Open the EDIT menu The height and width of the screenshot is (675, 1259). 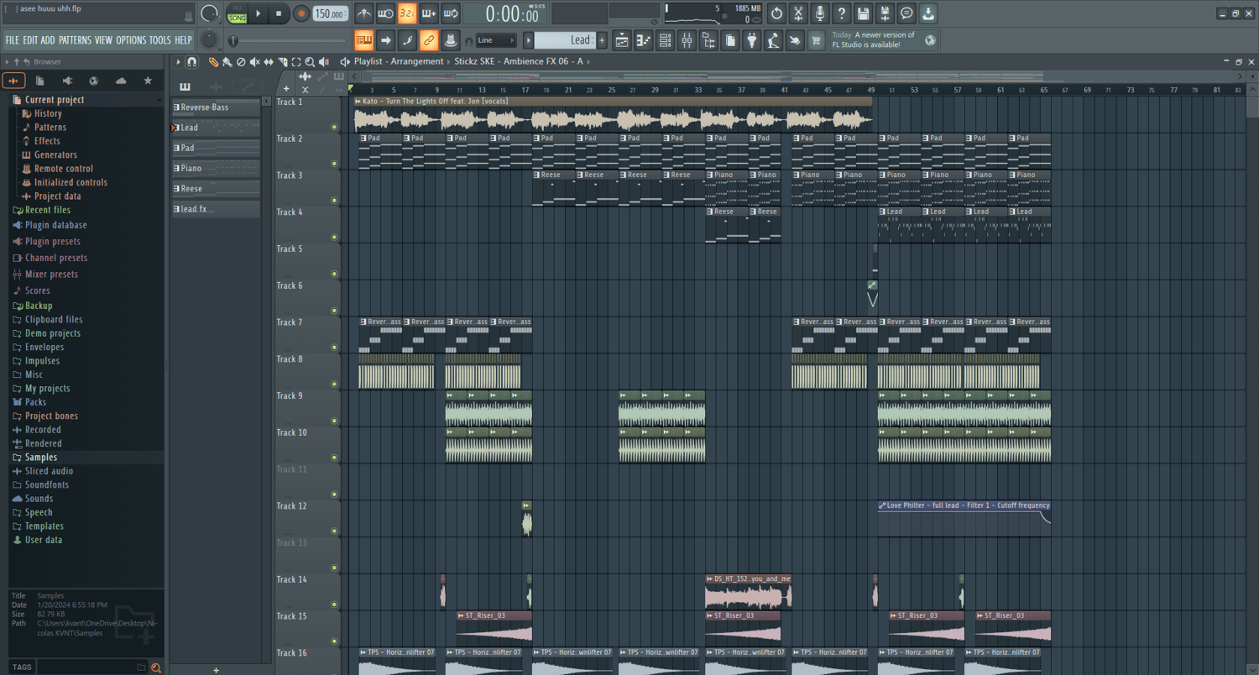[30, 40]
